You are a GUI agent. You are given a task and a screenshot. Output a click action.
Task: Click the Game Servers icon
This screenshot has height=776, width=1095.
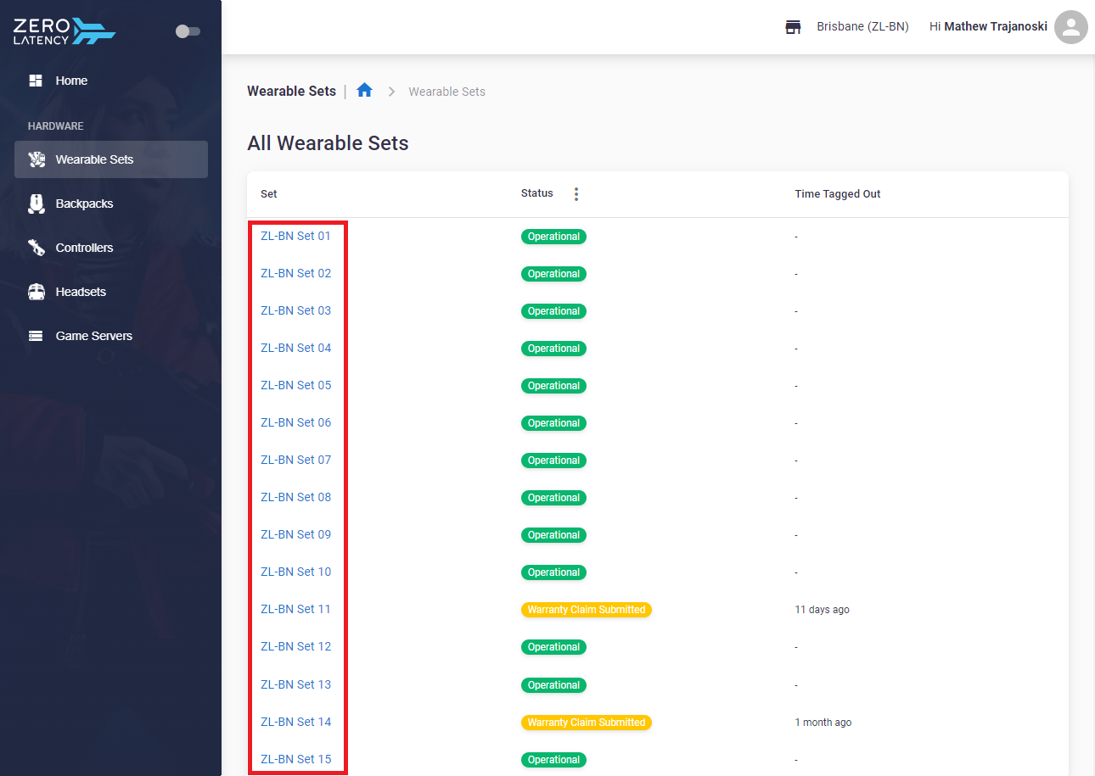click(x=36, y=336)
